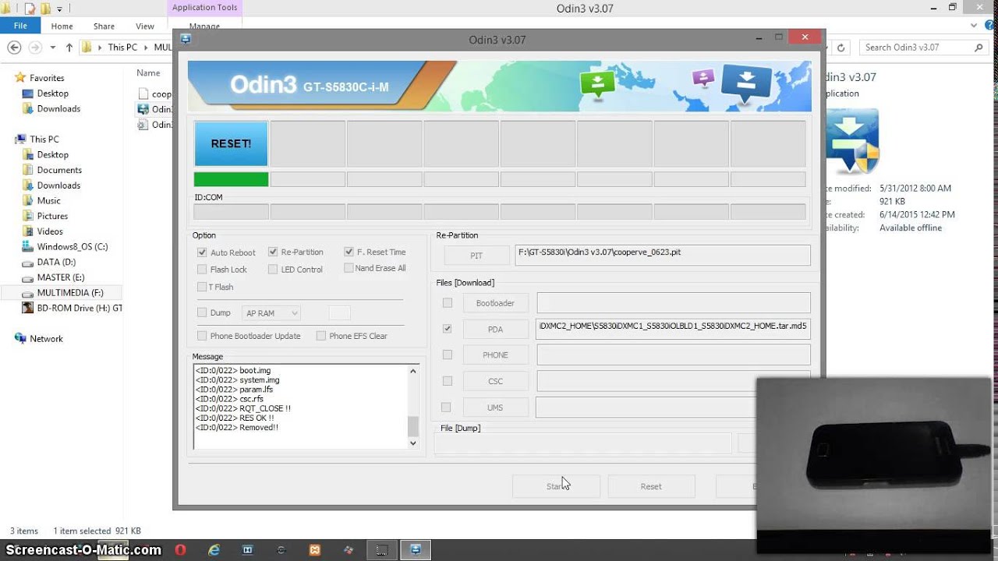Select the Application Tools contextual tab
998x561 pixels.
coord(204,8)
